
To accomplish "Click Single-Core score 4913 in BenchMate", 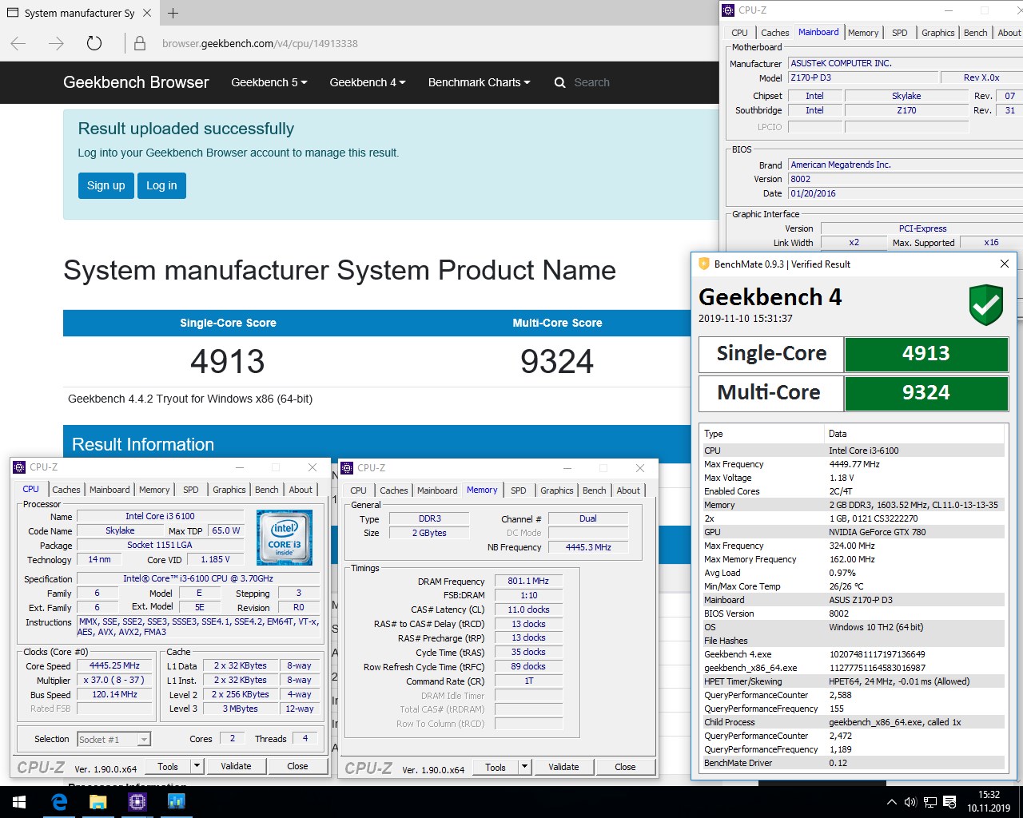I will 926,354.
